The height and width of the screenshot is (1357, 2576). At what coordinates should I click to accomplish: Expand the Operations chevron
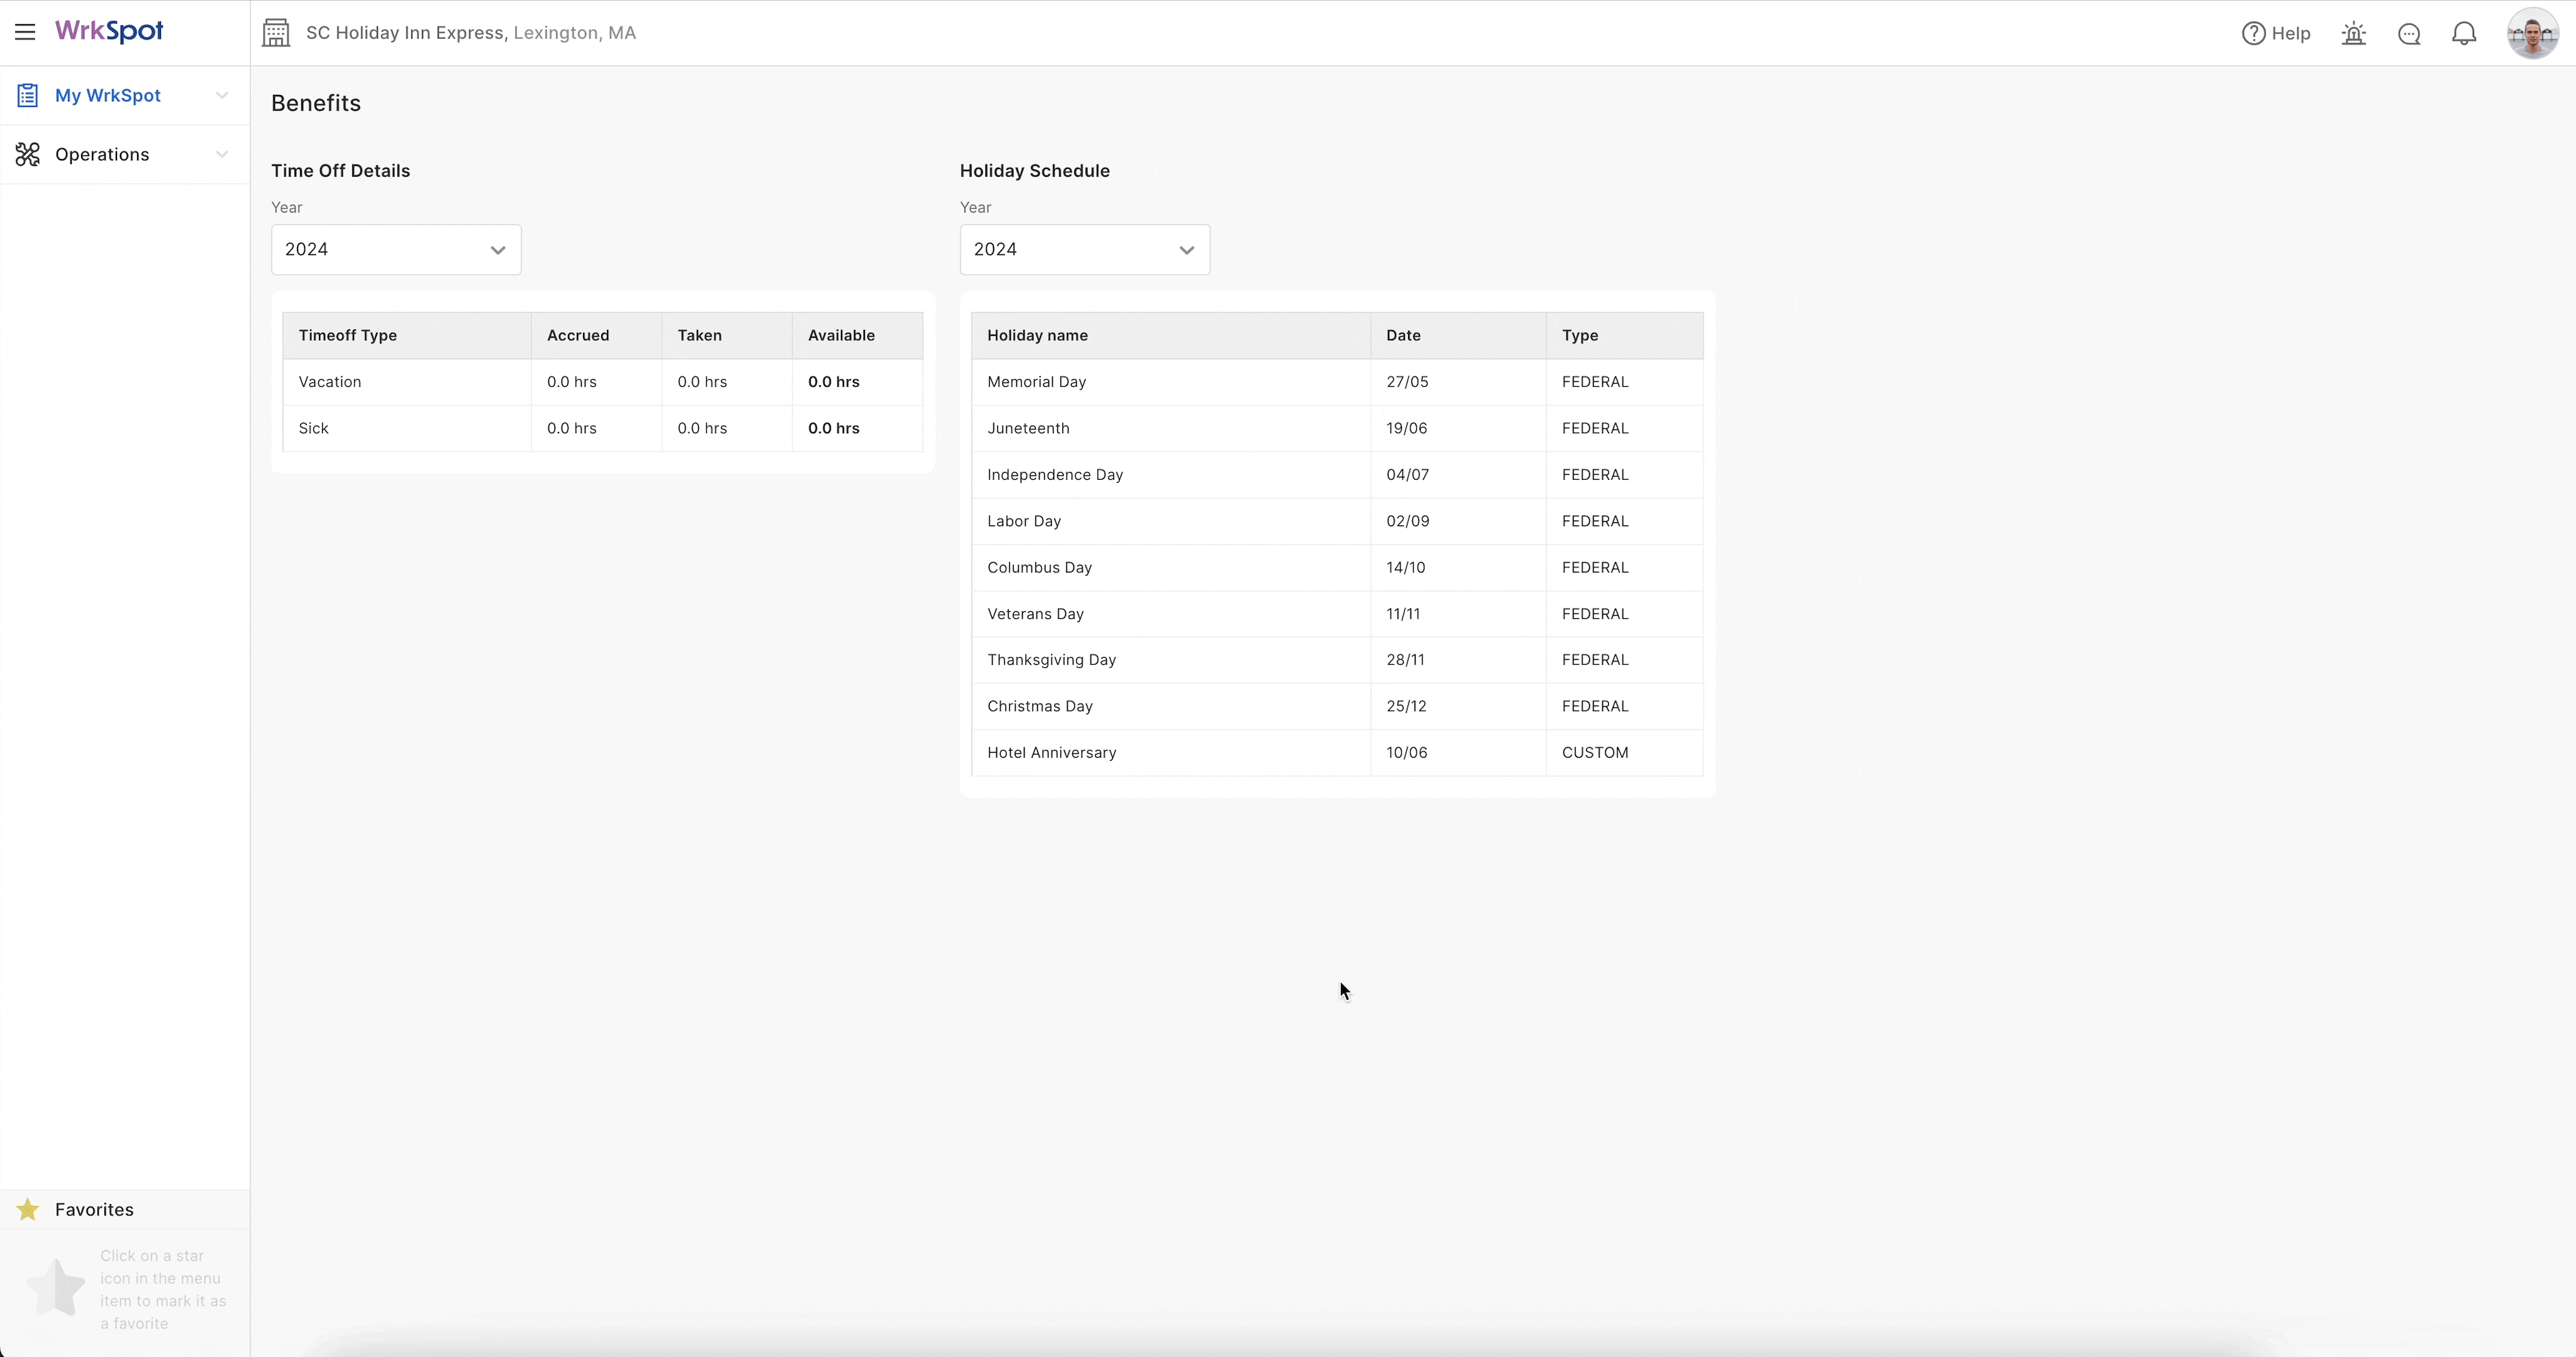tap(222, 154)
